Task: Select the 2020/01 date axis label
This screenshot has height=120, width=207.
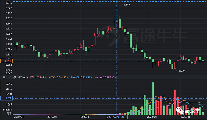Action: [x=85, y=117]
